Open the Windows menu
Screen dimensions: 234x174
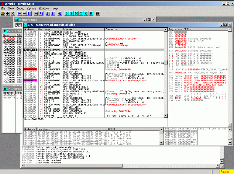pos(44,9)
